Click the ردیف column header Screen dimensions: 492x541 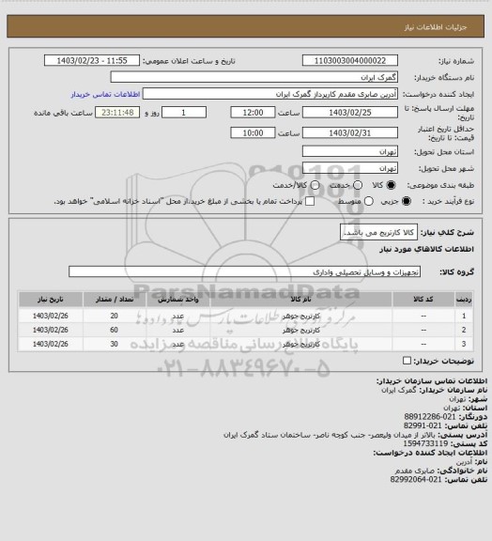click(x=464, y=300)
